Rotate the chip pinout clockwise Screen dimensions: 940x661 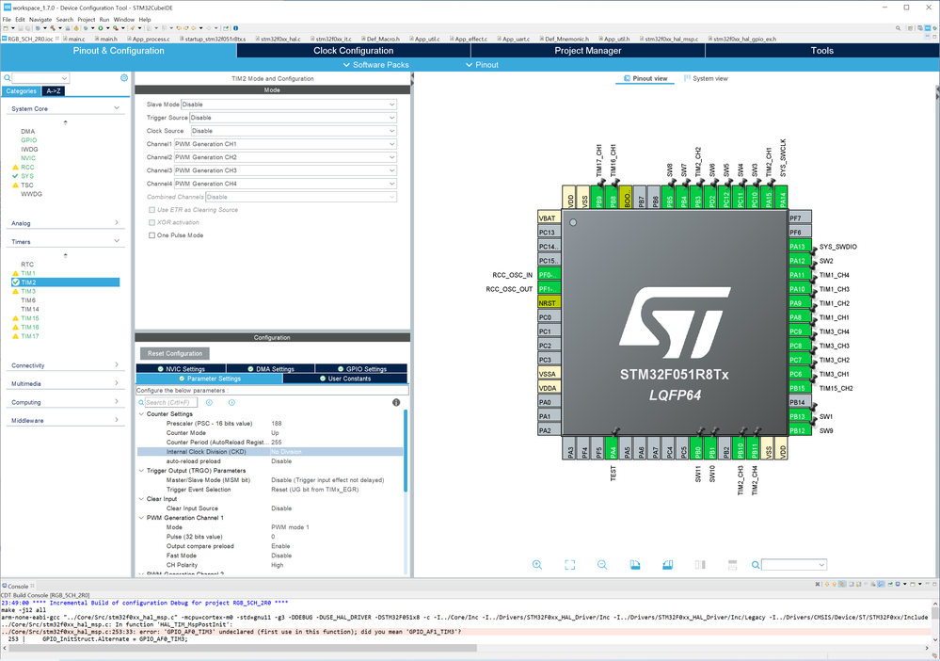(635, 564)
